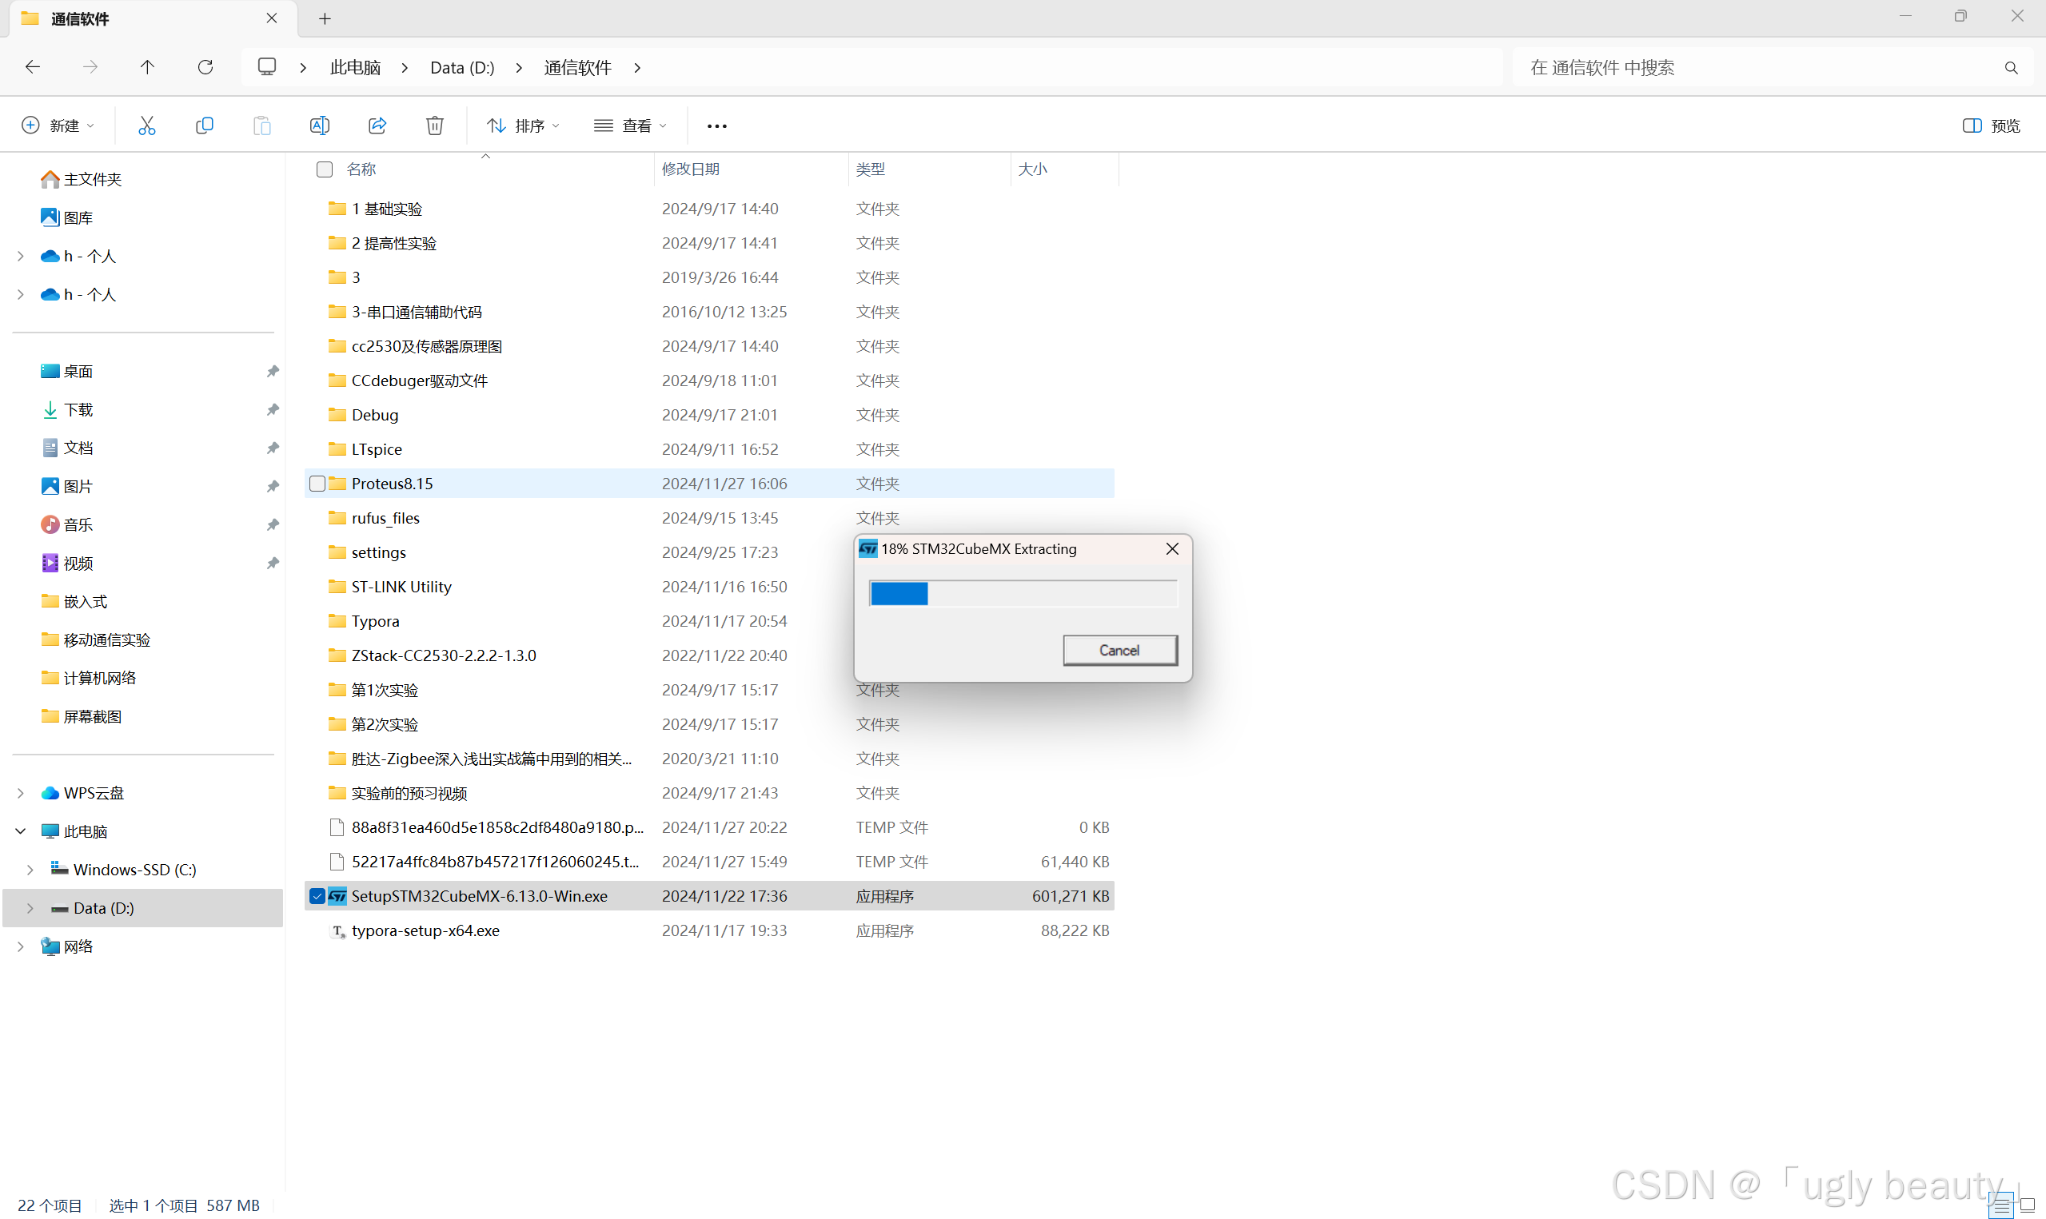Click the Rename icon in toolbar
The height and width of the screenshot is (1219, 2046).
(320, 125)
